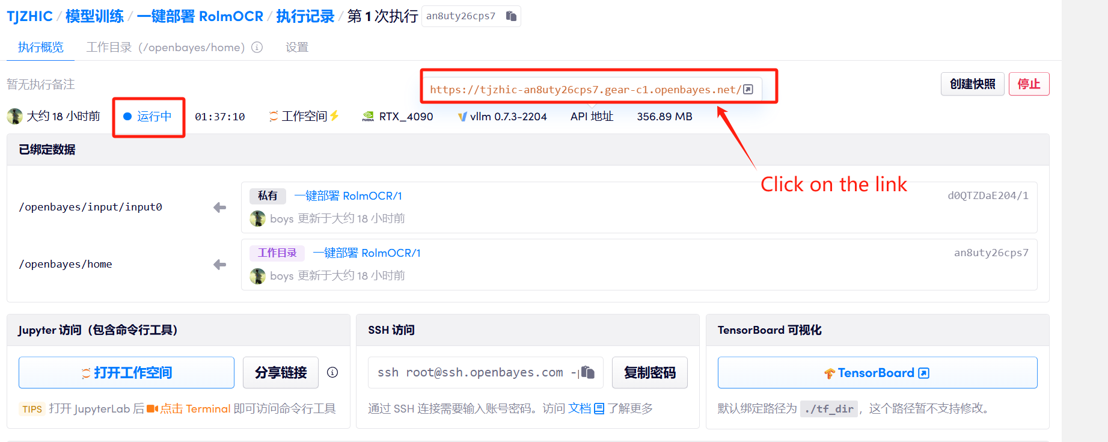
Task: Click the document icon after 文档 link
Action: point(599,409)
